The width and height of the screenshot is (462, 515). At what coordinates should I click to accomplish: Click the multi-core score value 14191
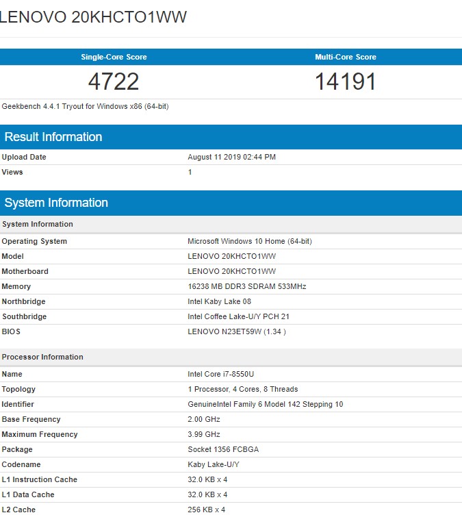point(346,81)
